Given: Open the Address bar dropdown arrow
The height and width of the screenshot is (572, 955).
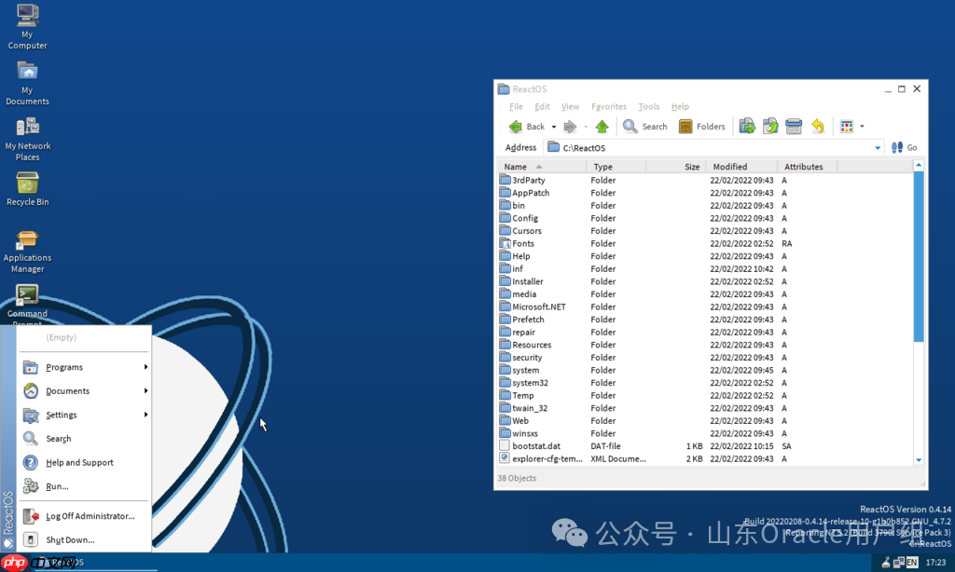Looking at the screenshot, I should 878,147.
